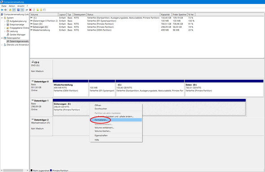The height and width of the screenshot is (172, 265).
Task: Click the folder with green arrow icon
Action: [37, 10]
